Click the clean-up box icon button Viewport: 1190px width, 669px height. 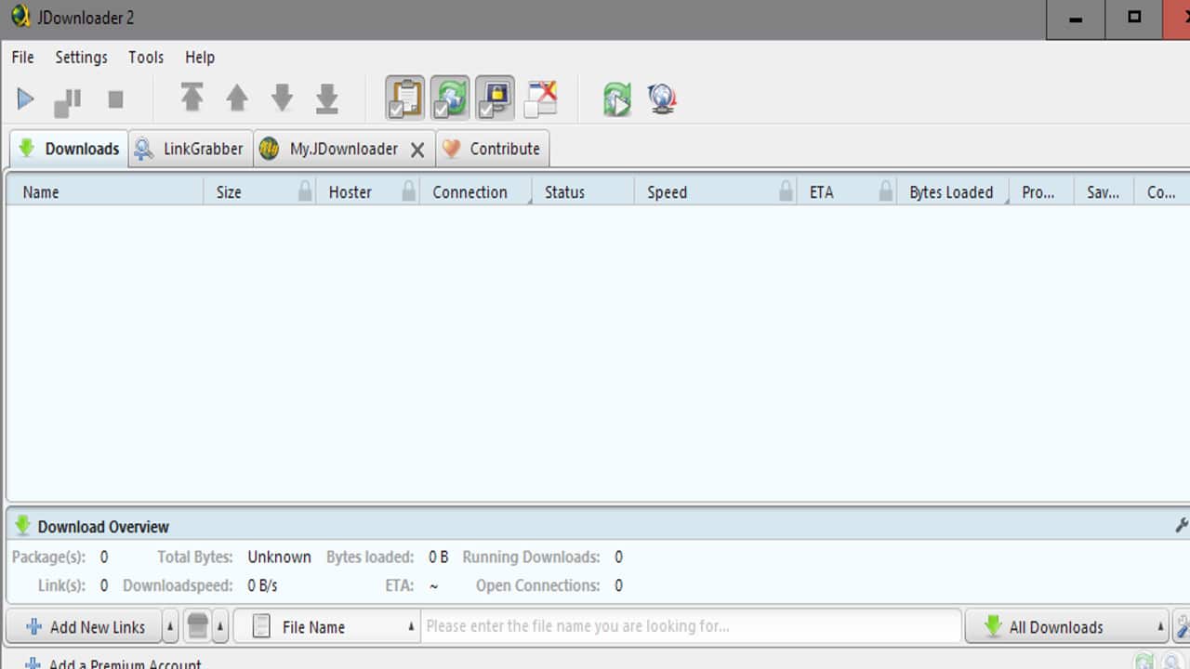[197, 626]
